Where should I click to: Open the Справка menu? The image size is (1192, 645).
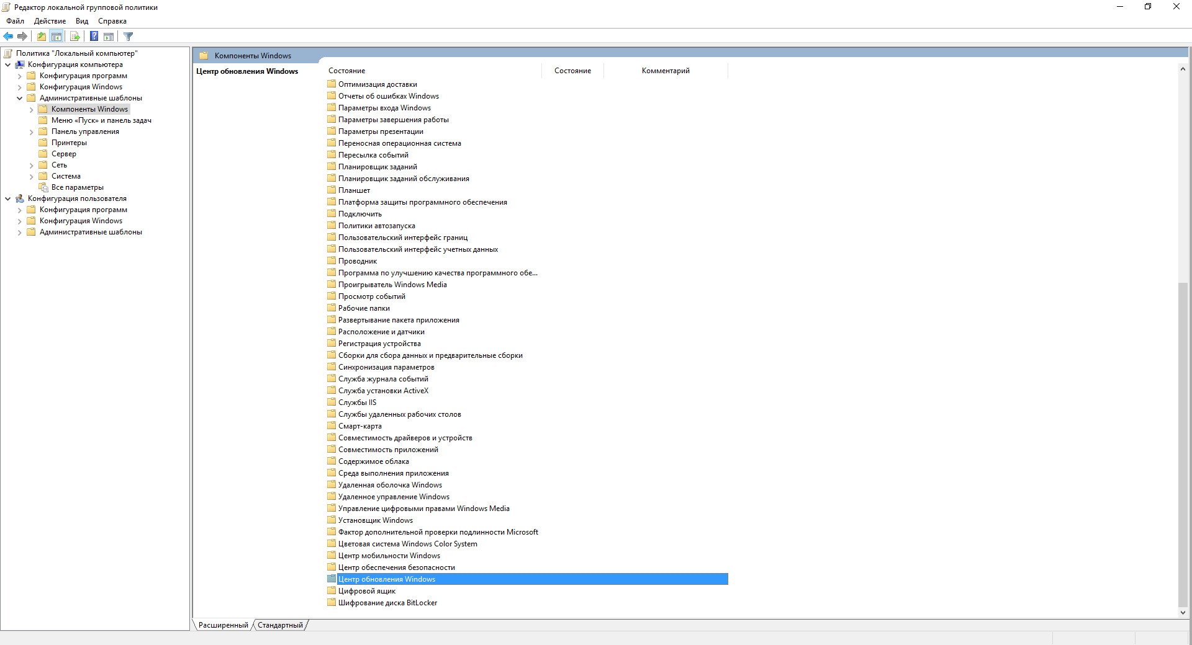click(112, 21)
